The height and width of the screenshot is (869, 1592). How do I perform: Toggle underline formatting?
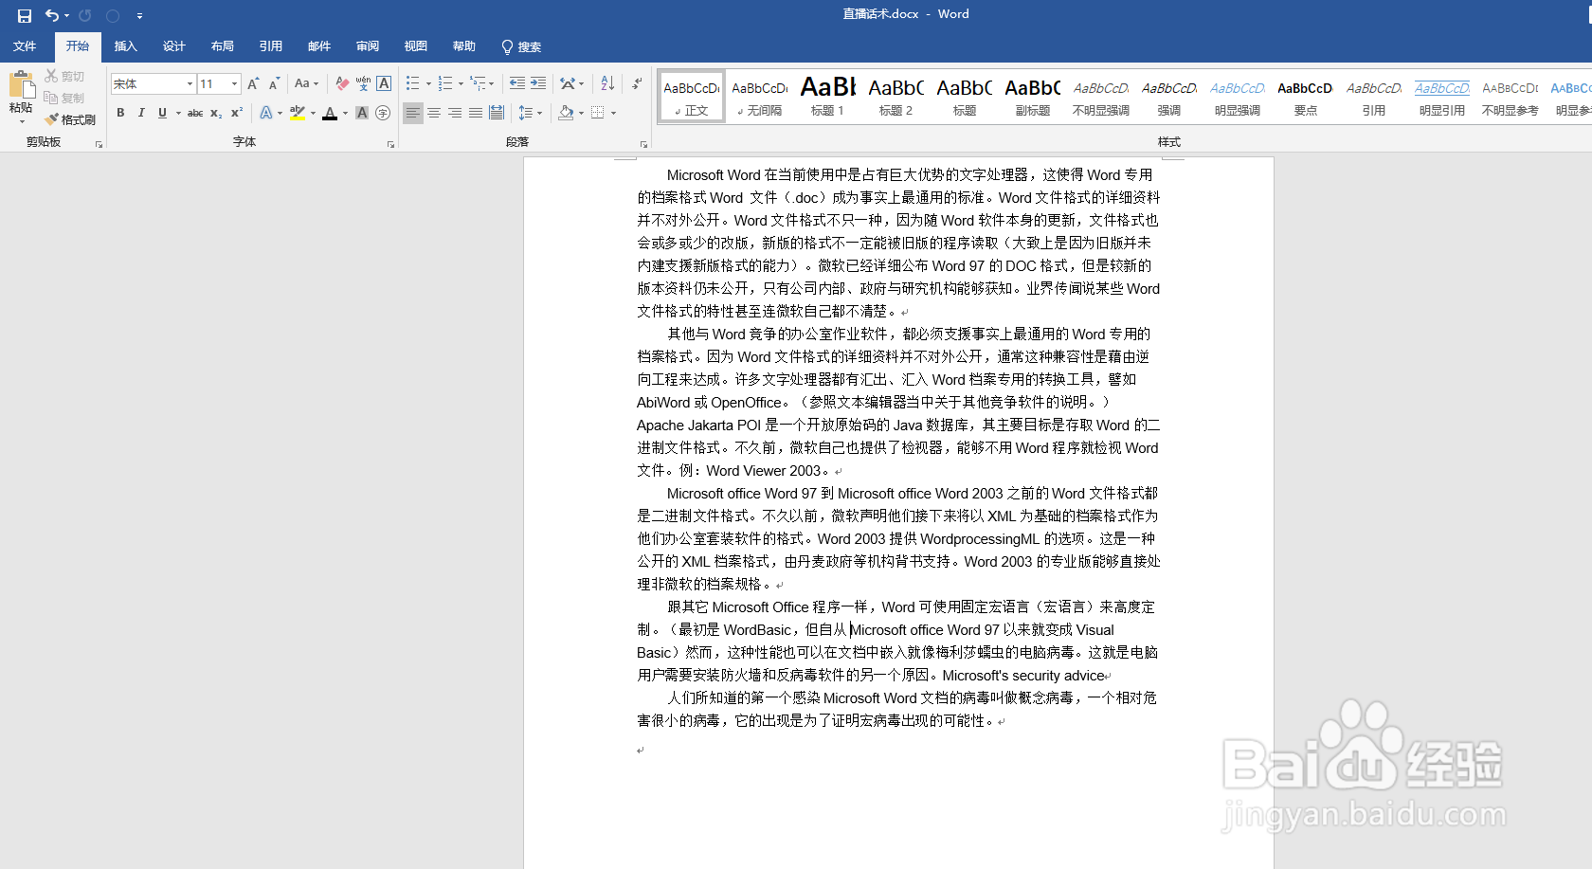(x=162, y=113)
